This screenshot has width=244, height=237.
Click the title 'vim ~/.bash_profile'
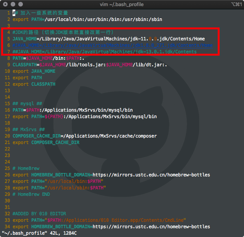pyautogui.click(x=122, y=4)
